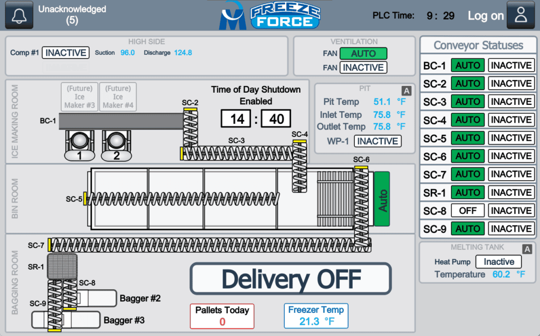Click the Delivery OFF button

291,279
